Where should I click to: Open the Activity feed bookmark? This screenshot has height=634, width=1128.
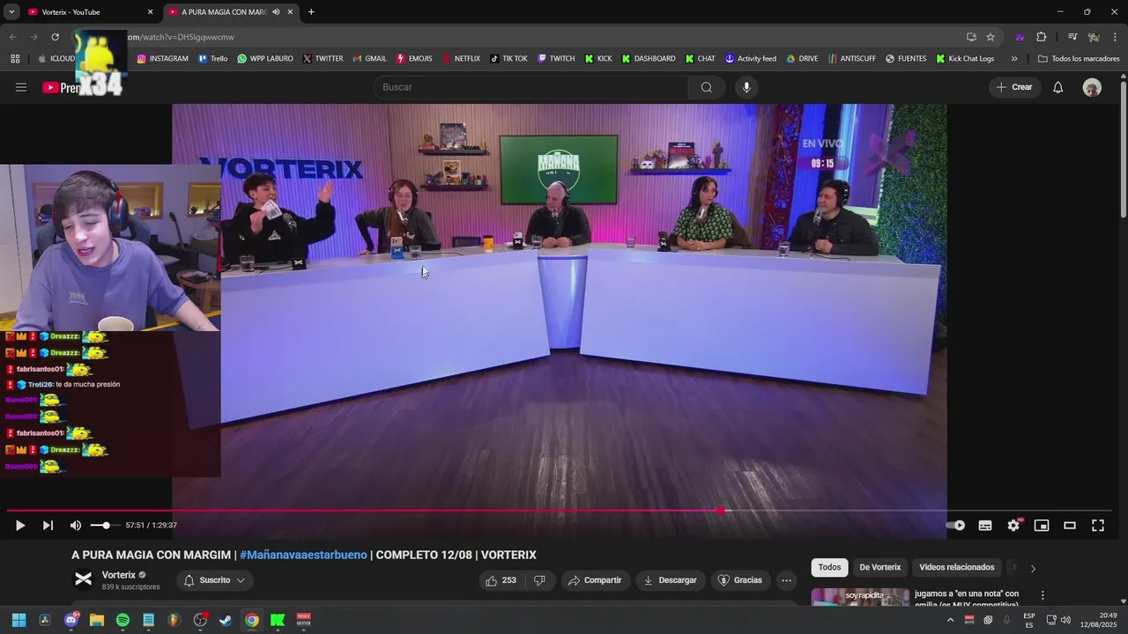pyautogui.click(x=751, y=59)
